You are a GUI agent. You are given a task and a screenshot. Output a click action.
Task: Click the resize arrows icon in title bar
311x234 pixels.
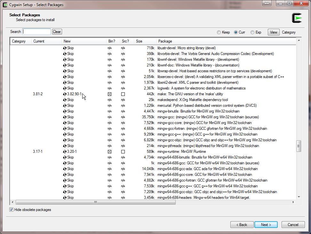267,4
